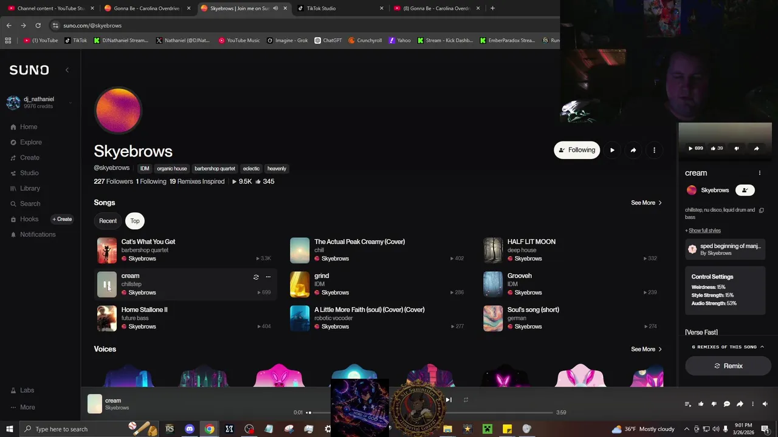Image resolution: width=778 pixels, height=437 pixels.
Task: Open the cream panel options menu
Action: [759, 173]
